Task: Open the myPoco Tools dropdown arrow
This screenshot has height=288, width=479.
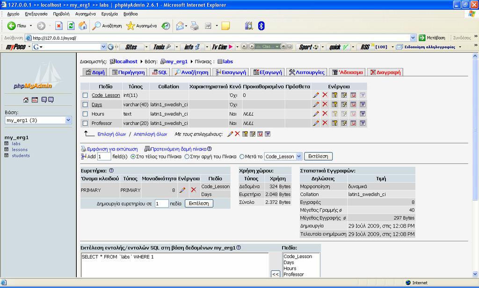Action: pos(176,47)
